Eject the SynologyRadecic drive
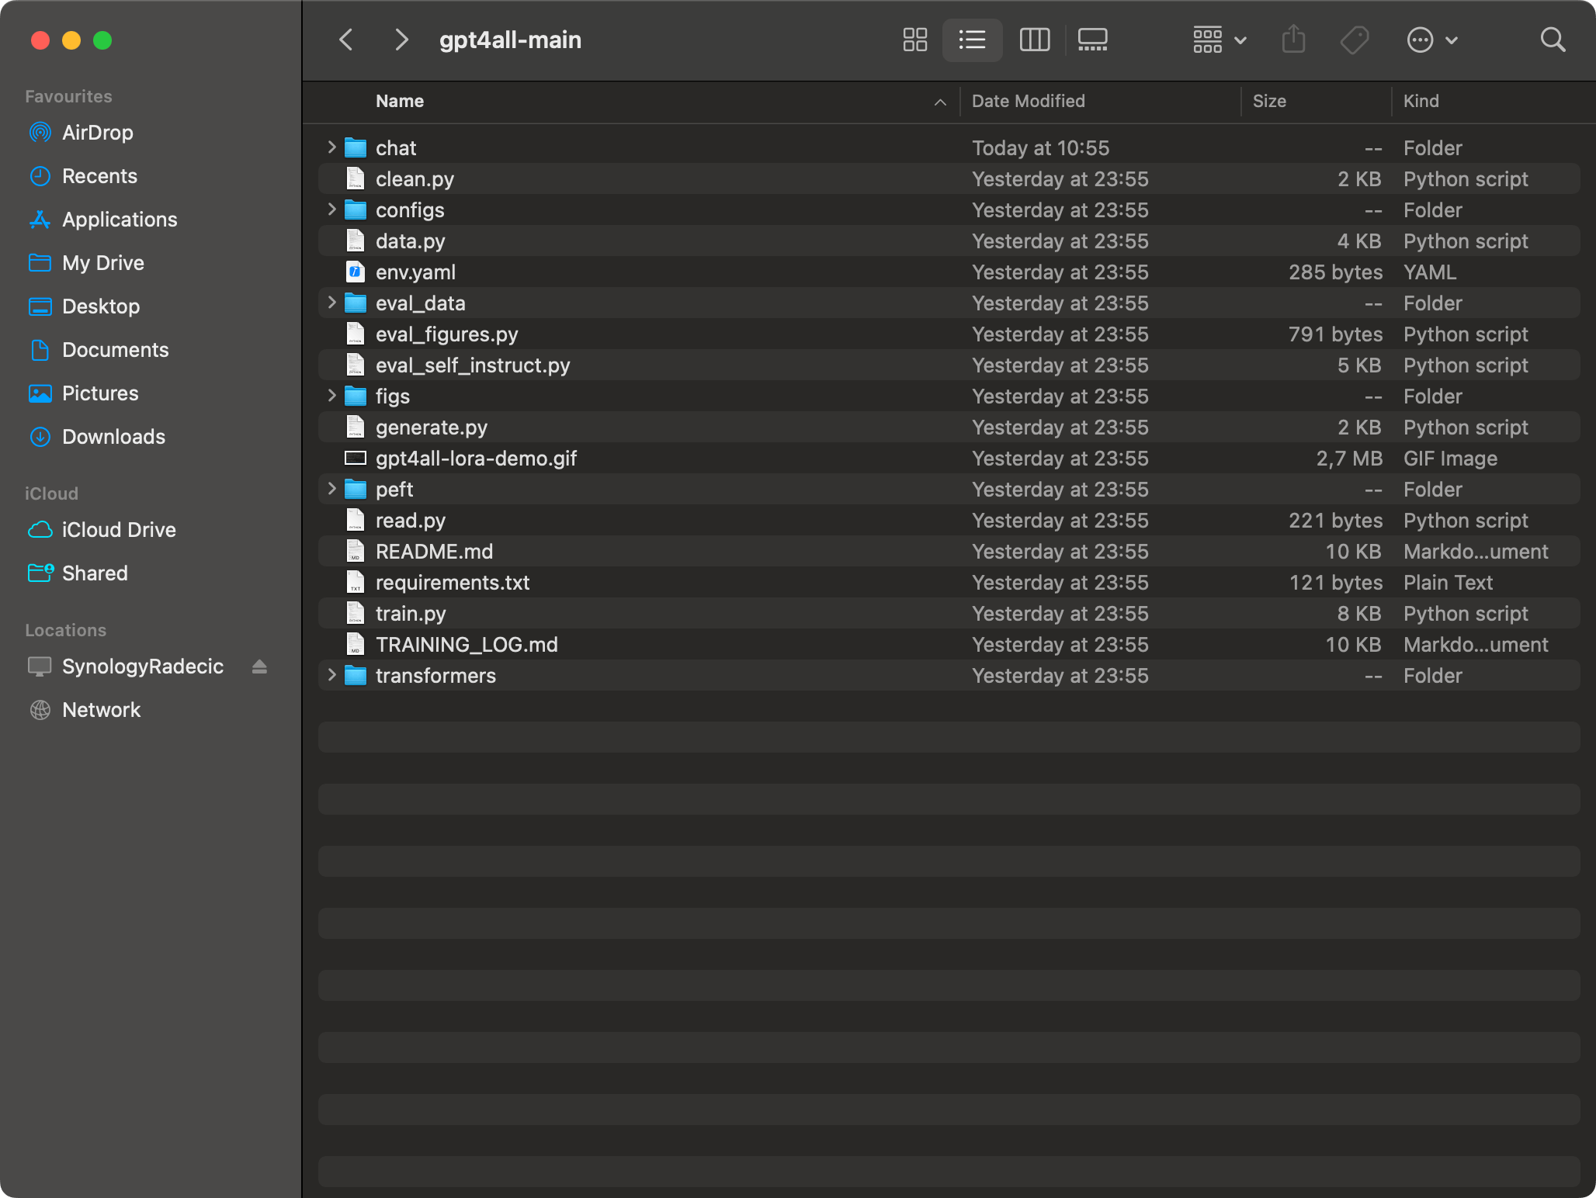Image resolution: width=1596 pixels, height=1198 pixels. [x=259, y=667]
